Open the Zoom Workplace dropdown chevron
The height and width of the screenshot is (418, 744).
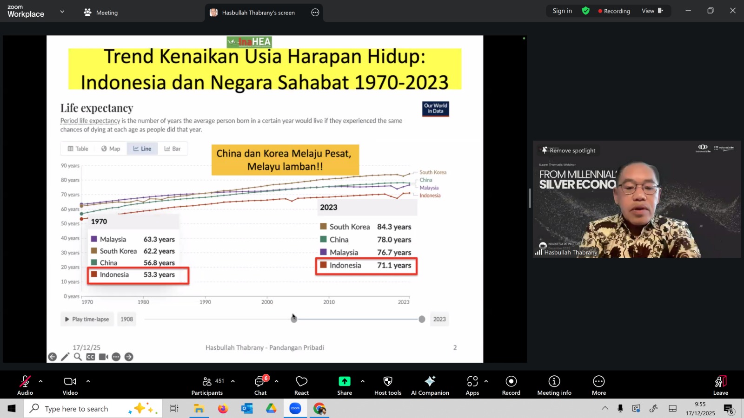pyautogui.click(x=62, y=12)
